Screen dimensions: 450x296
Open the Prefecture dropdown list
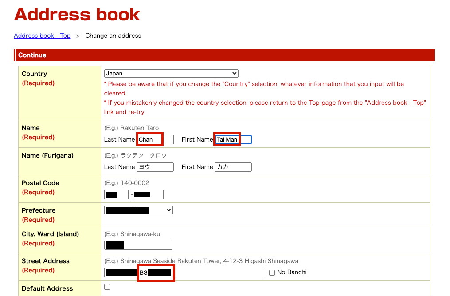(138, 210)
